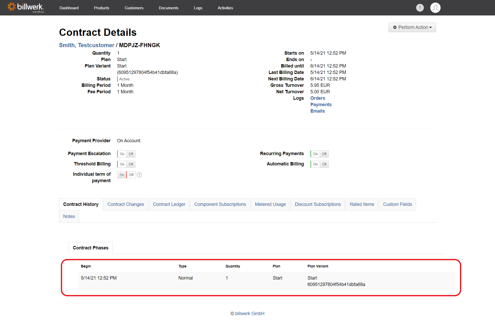Click the Next Billing Date value 6/14/21 12:52 PM

point(328,79)
